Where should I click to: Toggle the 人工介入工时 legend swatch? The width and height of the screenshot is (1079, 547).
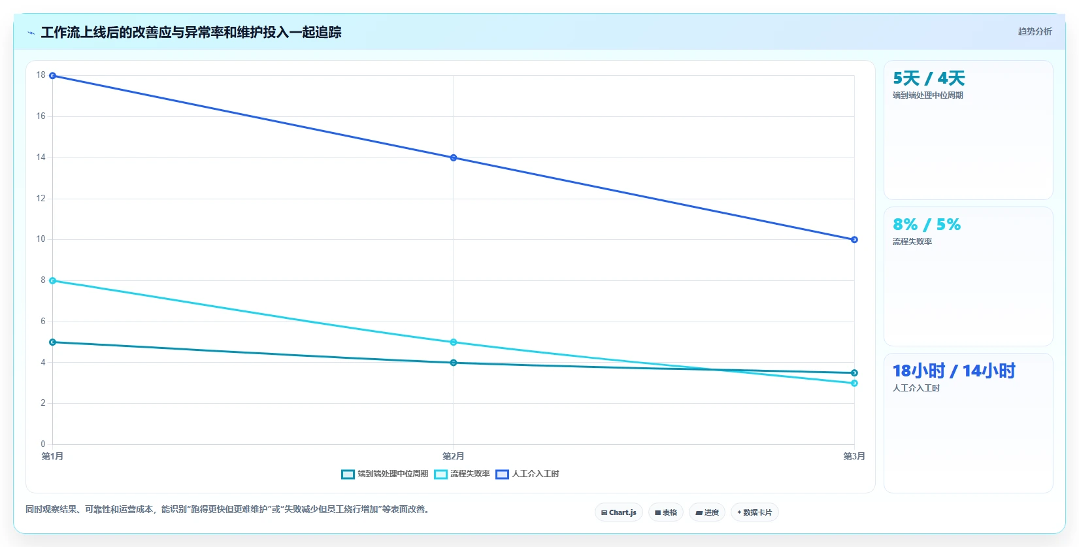pos(502,474)
